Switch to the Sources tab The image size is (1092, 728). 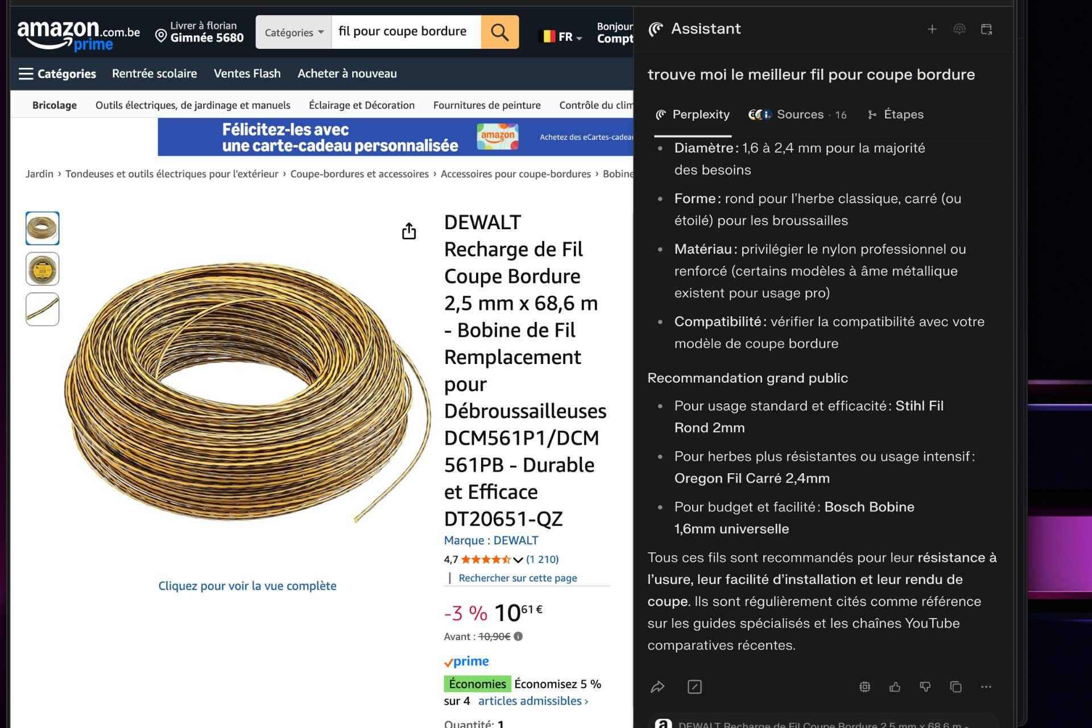(797, 114)
